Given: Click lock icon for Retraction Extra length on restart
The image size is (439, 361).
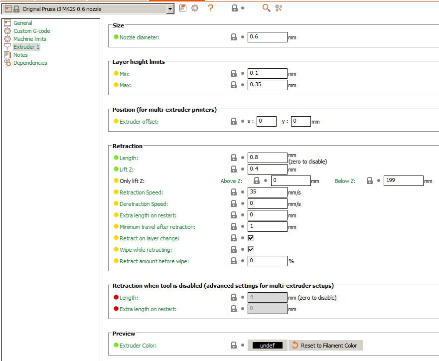Looking at the screenshot, I should 234,215.
